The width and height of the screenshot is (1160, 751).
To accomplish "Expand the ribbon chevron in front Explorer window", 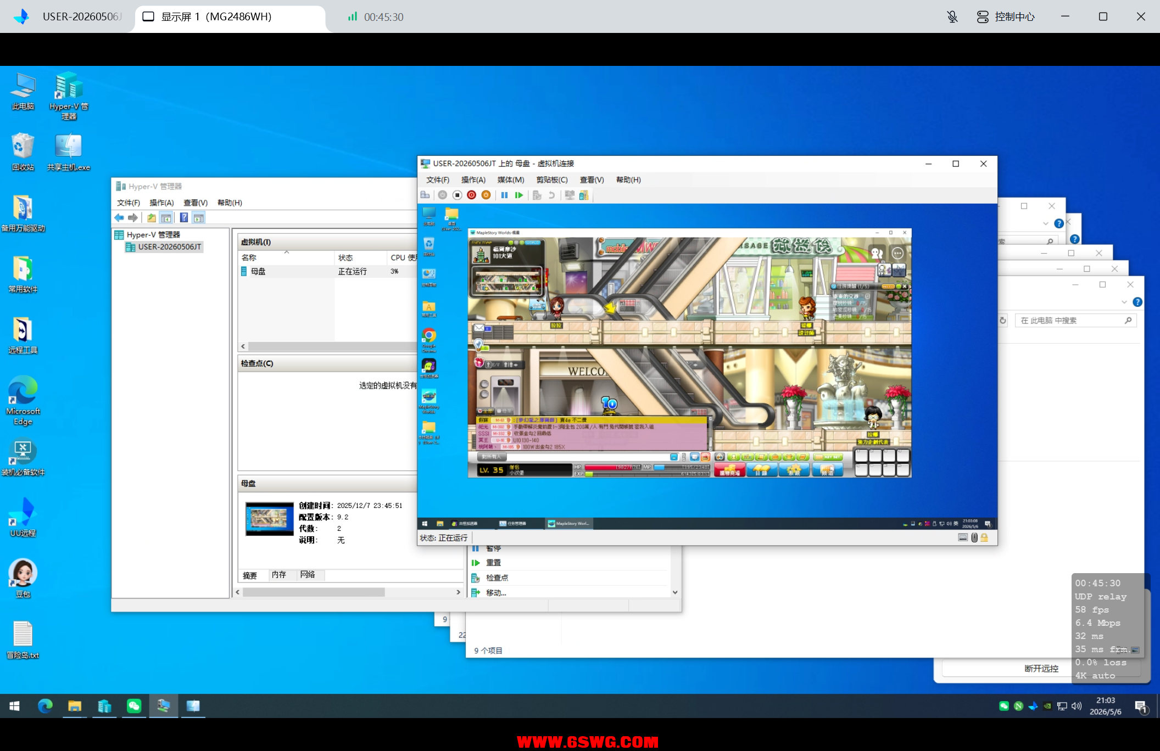I will [1124, 302].
